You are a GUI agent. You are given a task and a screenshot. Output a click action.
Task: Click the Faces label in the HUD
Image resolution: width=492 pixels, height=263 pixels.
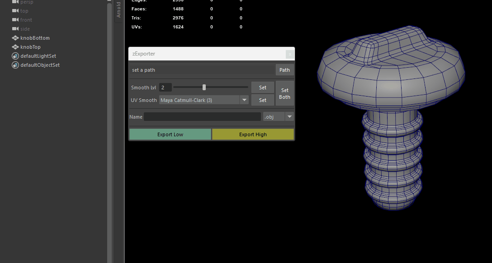coord(139,9)
